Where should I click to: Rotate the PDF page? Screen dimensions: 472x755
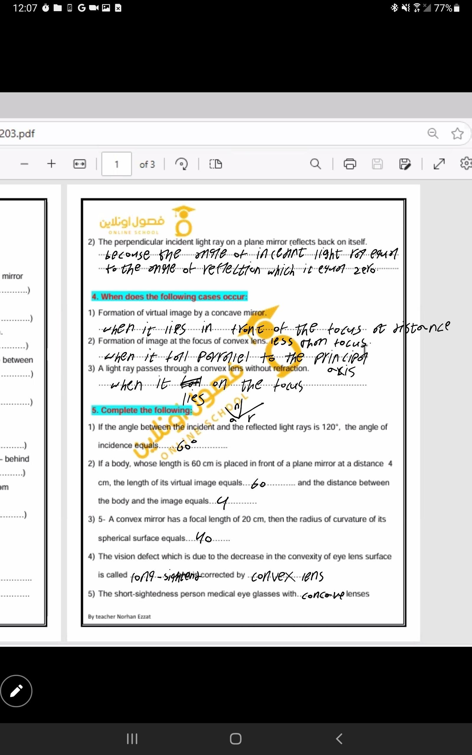[181, 164]
